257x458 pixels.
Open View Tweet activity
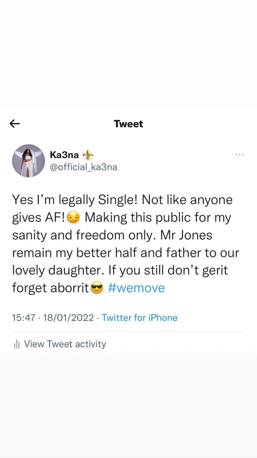(65, 344)
